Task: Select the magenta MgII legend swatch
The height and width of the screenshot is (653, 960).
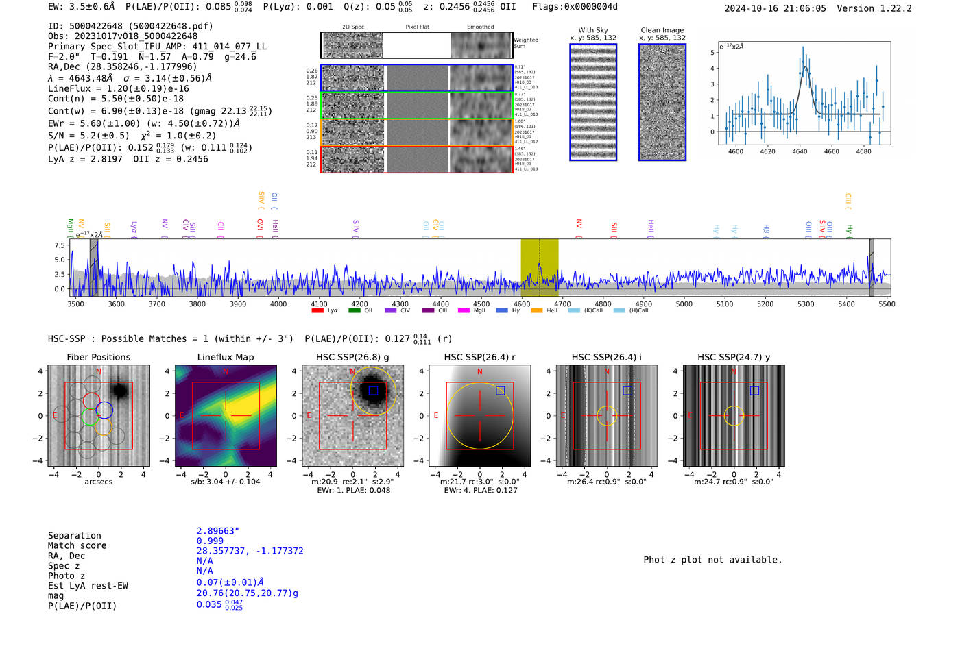Action: coord(464,310)
